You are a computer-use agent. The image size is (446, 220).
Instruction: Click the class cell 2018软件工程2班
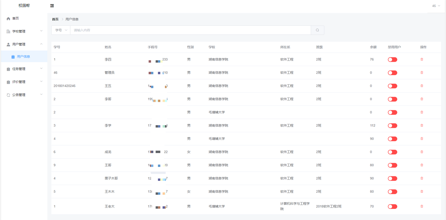329,207
